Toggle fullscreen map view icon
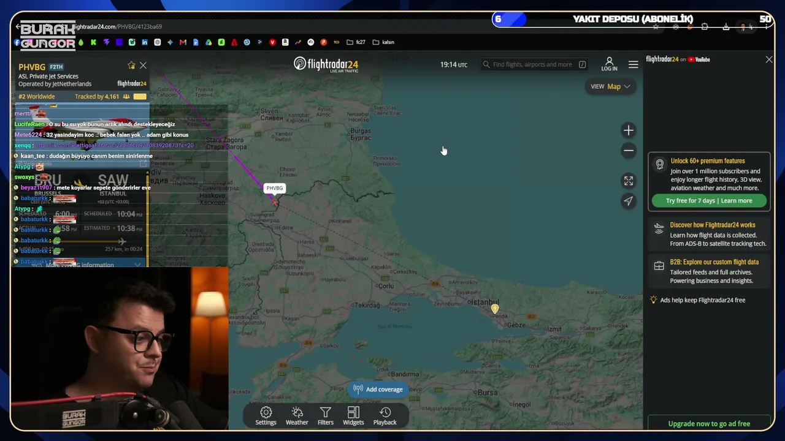The image size is (785, 441). tap(629, 181)
